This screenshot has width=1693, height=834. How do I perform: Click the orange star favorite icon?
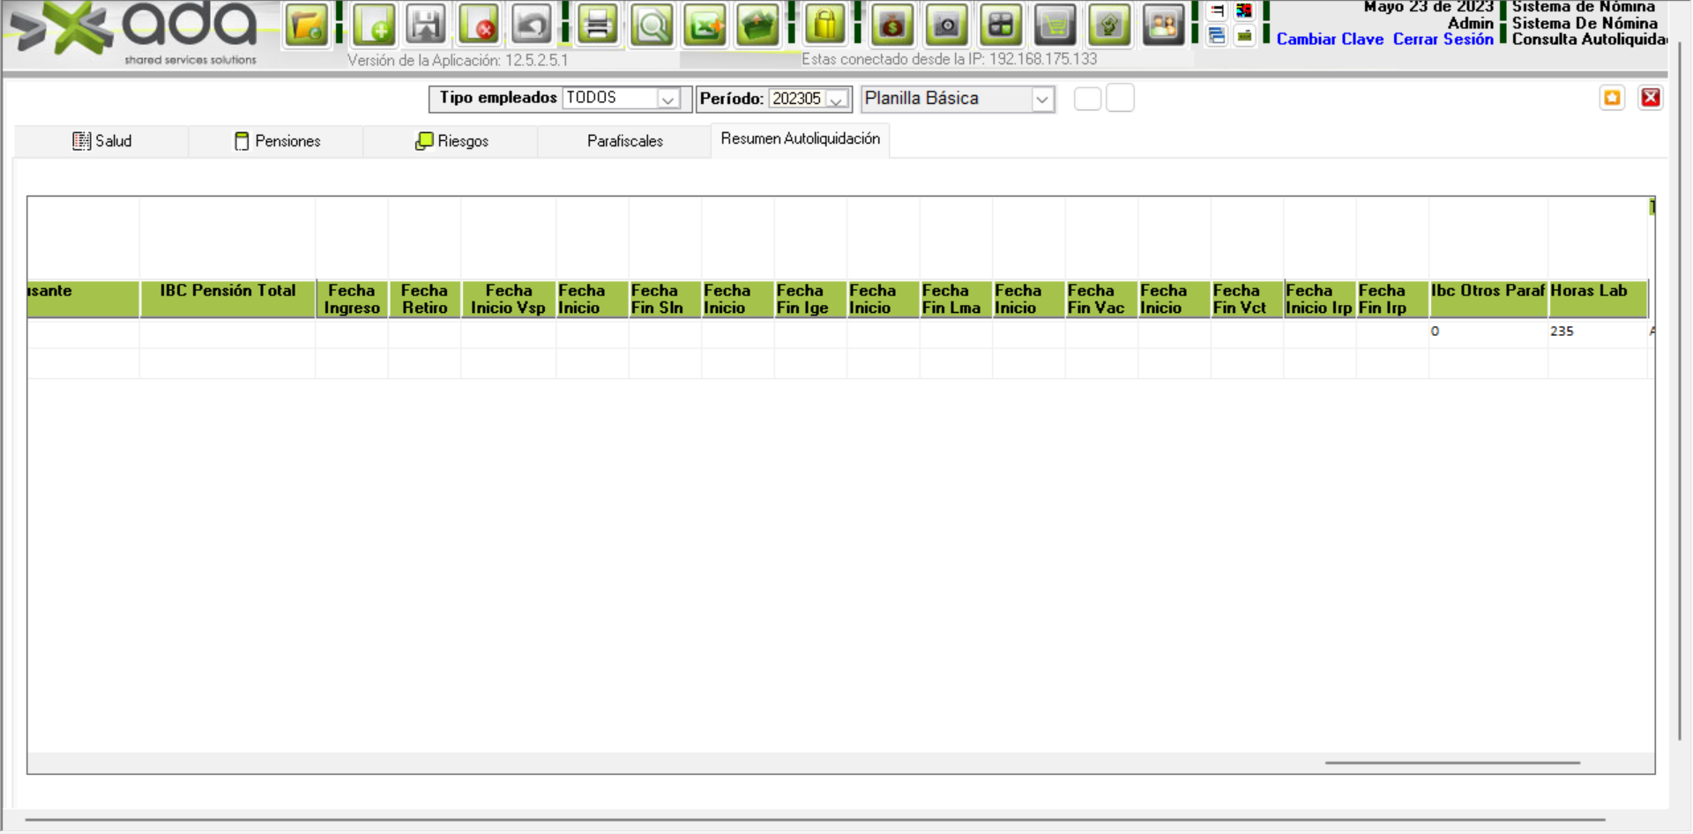tap(1612, 98)
